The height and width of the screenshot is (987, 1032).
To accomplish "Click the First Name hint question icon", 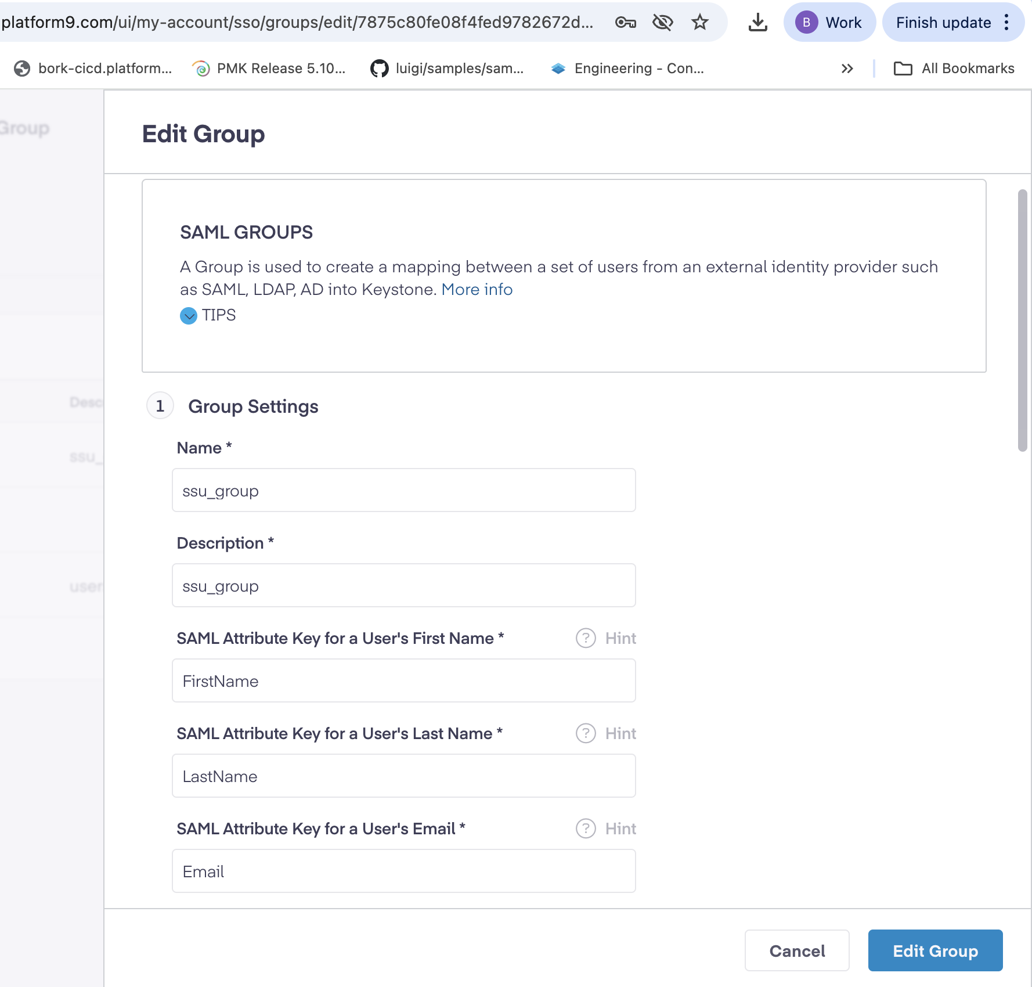I will pyautogui.click(x=586, y=638).
